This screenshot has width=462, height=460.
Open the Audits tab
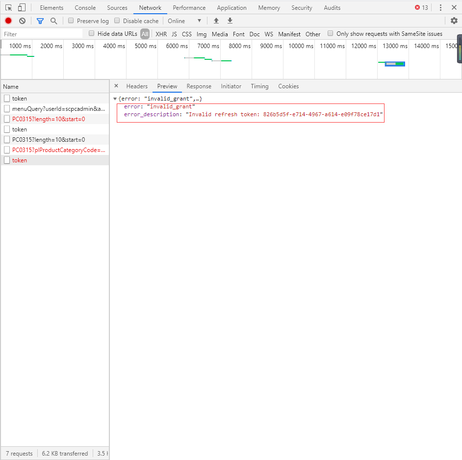click(332, 8)
